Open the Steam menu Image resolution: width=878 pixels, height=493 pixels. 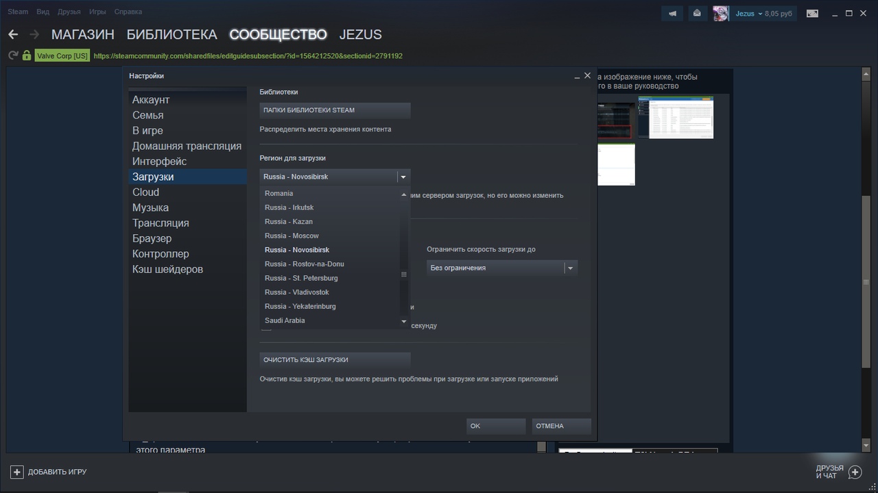click(x=18, y=12)
